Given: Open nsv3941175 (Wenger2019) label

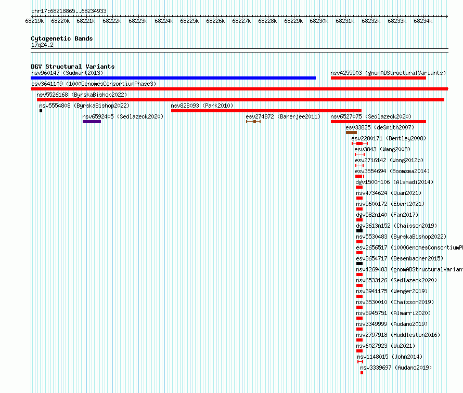Looking at the screenshot, I should tap(392, 291).
